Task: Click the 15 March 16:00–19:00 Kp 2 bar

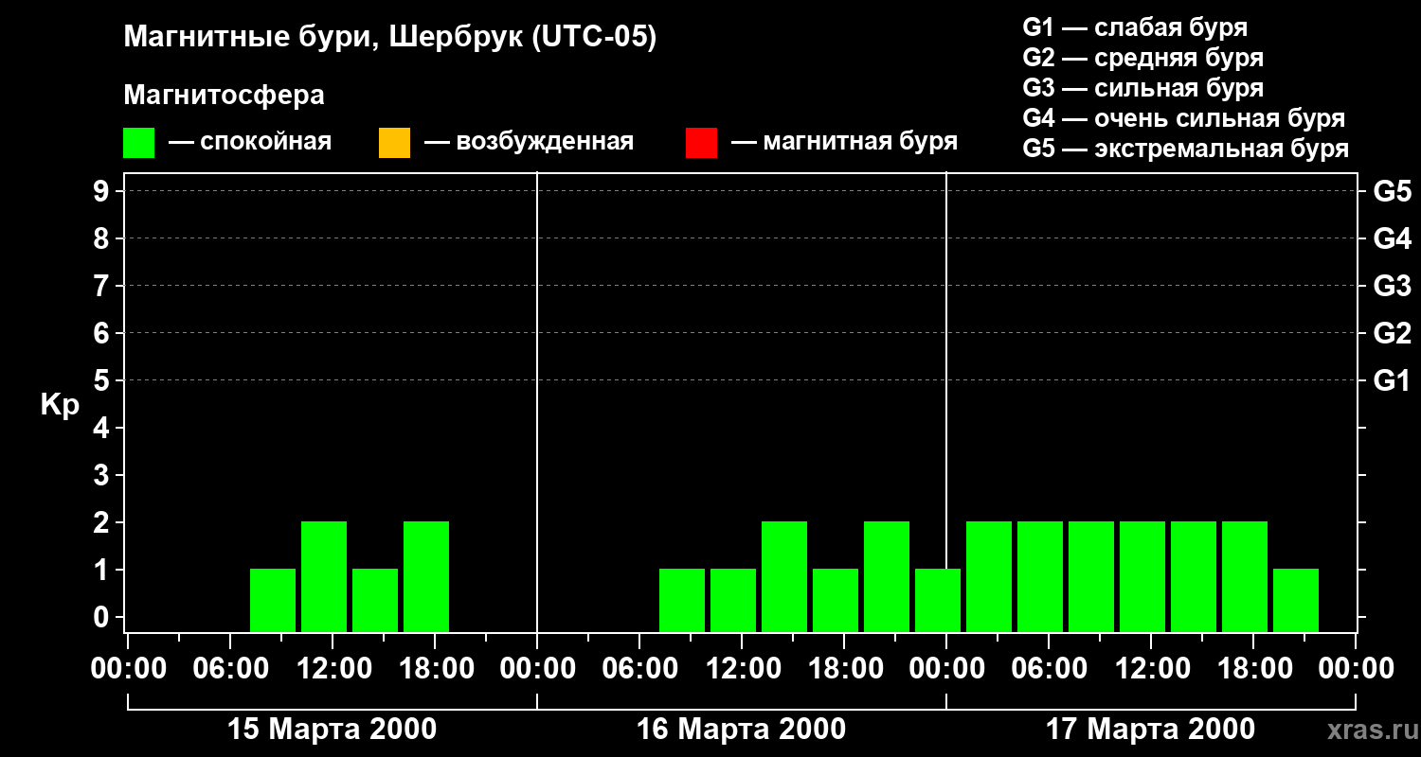Action: [426, 576]
